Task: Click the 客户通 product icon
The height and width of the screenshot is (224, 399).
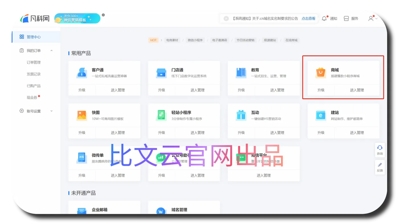Action: coord(82,73)
